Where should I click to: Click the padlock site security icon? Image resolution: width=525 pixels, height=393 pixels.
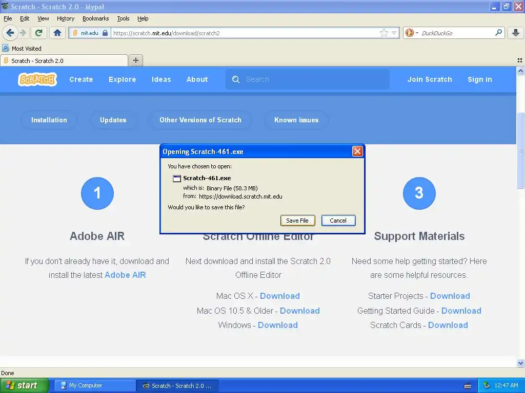tap(105, 33)
